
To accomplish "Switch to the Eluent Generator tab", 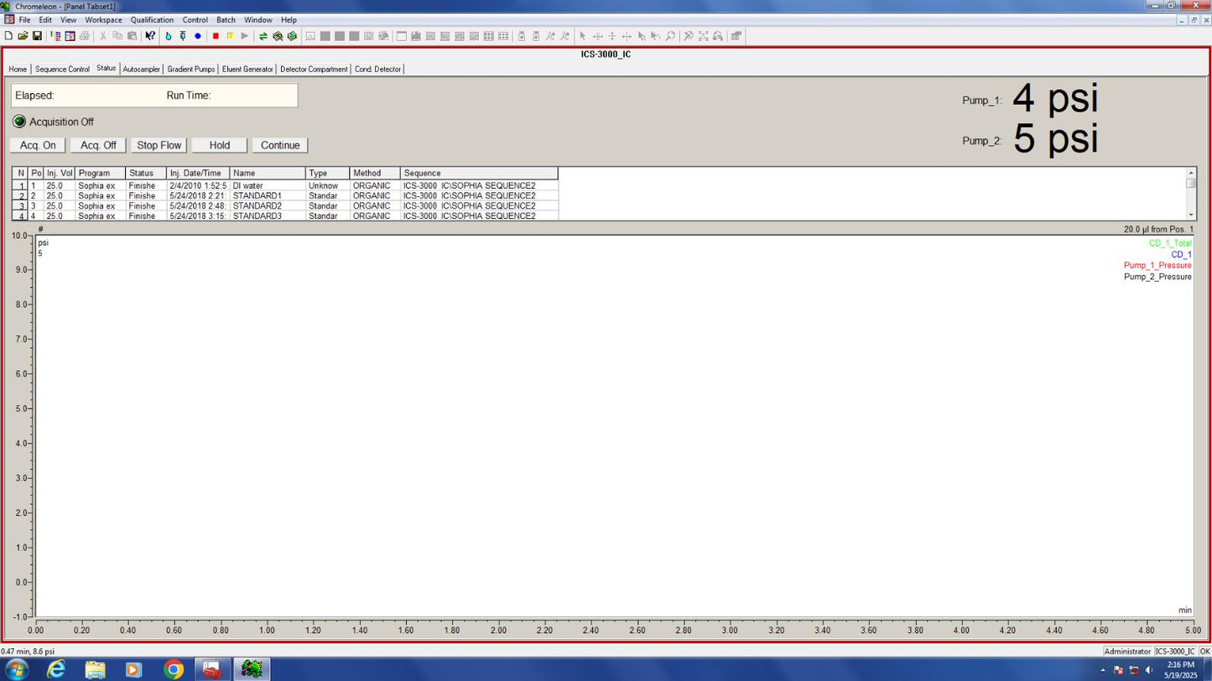I will (247, 69).
